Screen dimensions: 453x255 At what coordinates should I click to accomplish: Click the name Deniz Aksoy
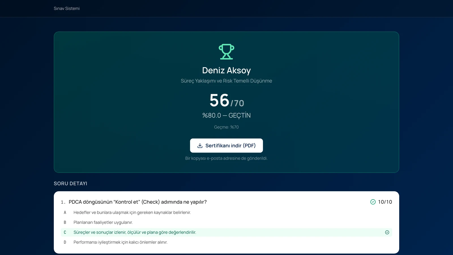point(226,70)
